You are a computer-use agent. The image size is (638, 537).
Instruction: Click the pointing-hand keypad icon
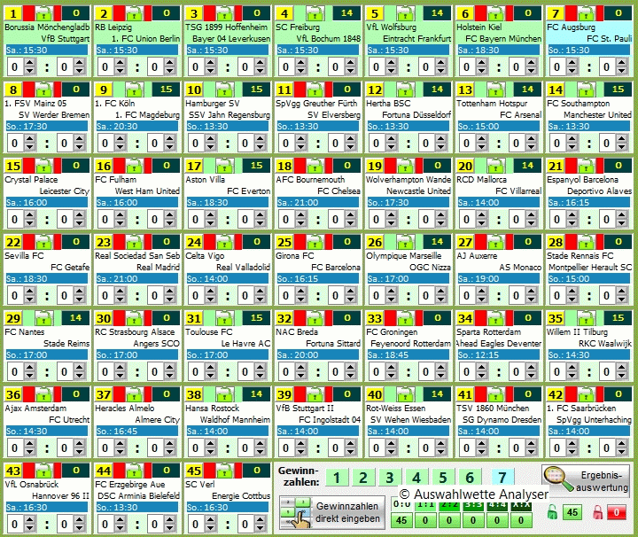[296, 512]
